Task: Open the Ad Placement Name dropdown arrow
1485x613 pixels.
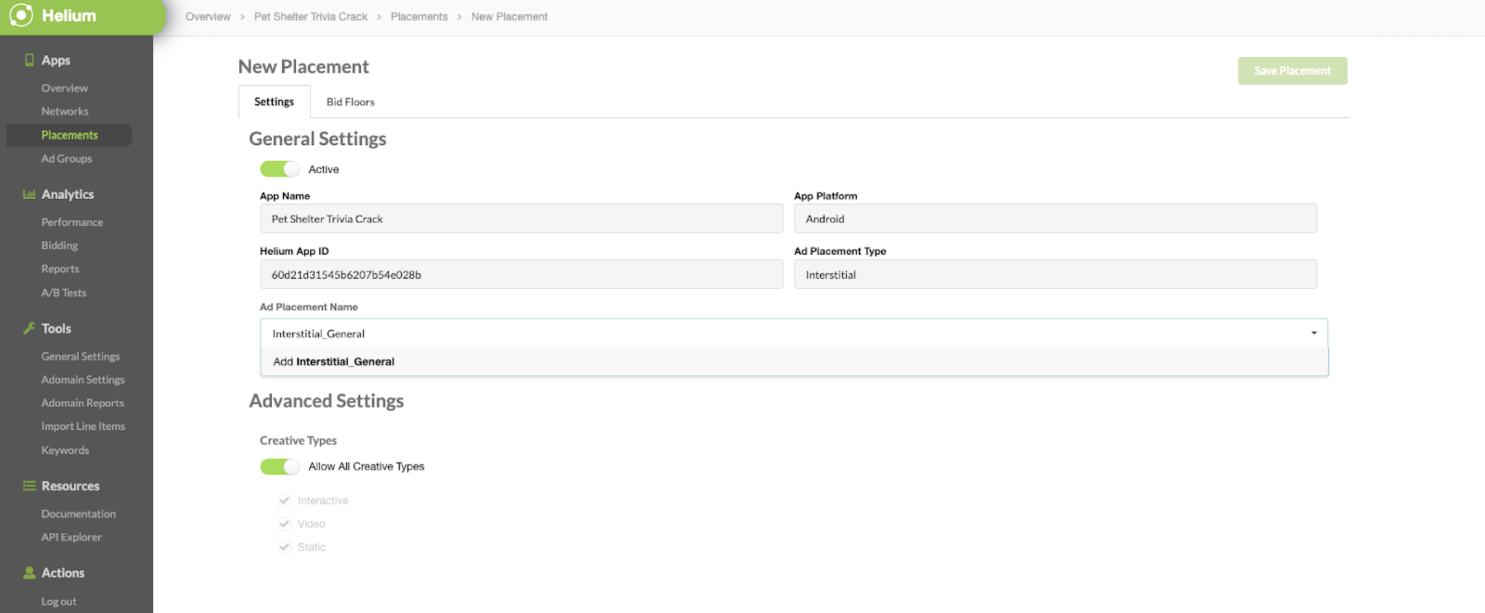Action: (x=1314, y=333)
